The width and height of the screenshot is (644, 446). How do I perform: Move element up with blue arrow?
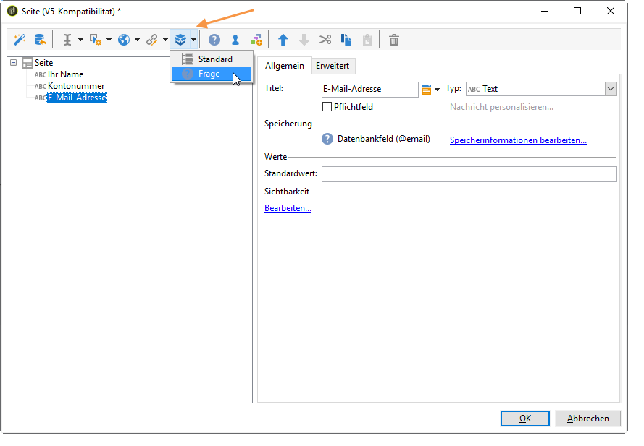click(x=283, y=40)
